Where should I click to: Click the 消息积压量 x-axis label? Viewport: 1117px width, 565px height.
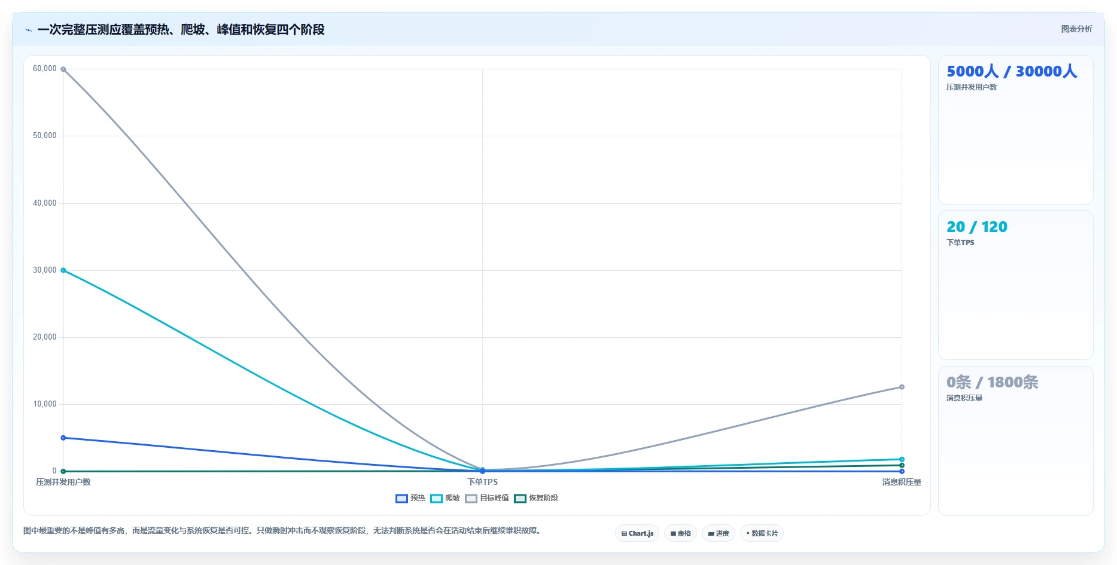pos(902,482)
